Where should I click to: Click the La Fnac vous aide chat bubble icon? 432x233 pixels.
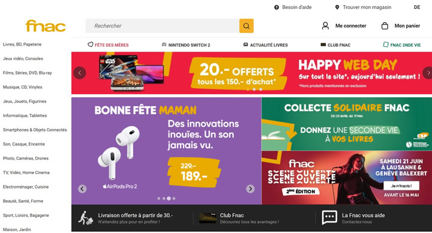329,217
